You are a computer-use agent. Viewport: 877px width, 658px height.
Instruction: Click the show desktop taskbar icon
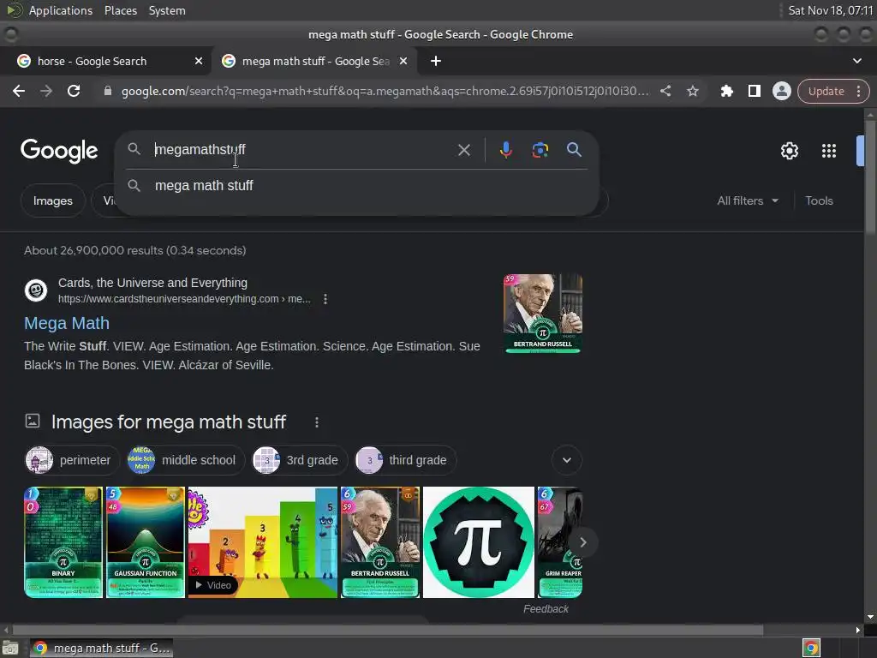(x=10, y=648)
